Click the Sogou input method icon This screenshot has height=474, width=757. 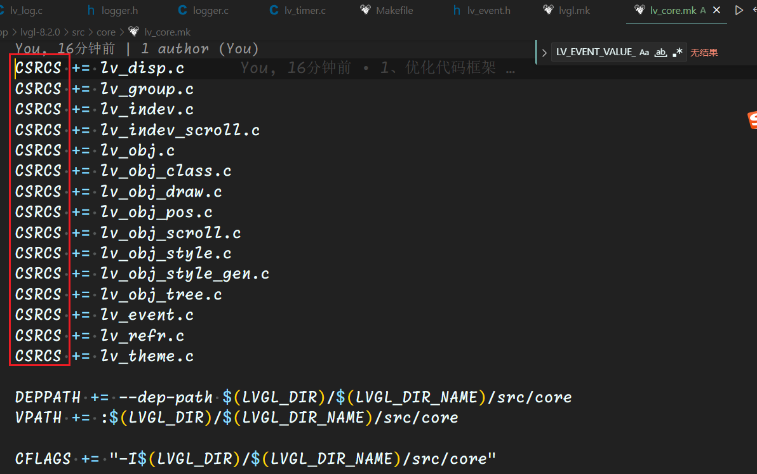tap(752, 119)
